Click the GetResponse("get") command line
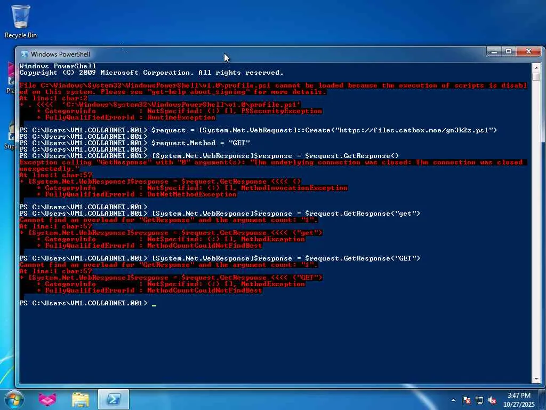The height and width of the screenshot is (410, 546). (220, 214)
